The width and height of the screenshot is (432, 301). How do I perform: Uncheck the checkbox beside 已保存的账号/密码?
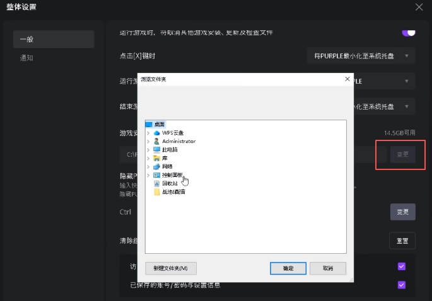pos(401,285)
